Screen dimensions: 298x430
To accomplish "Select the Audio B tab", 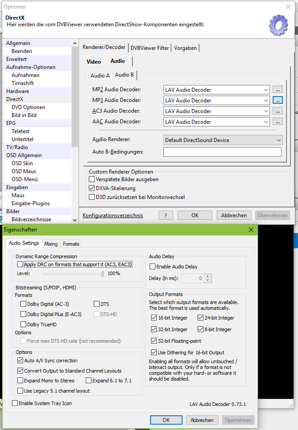I will coord(124,75).
